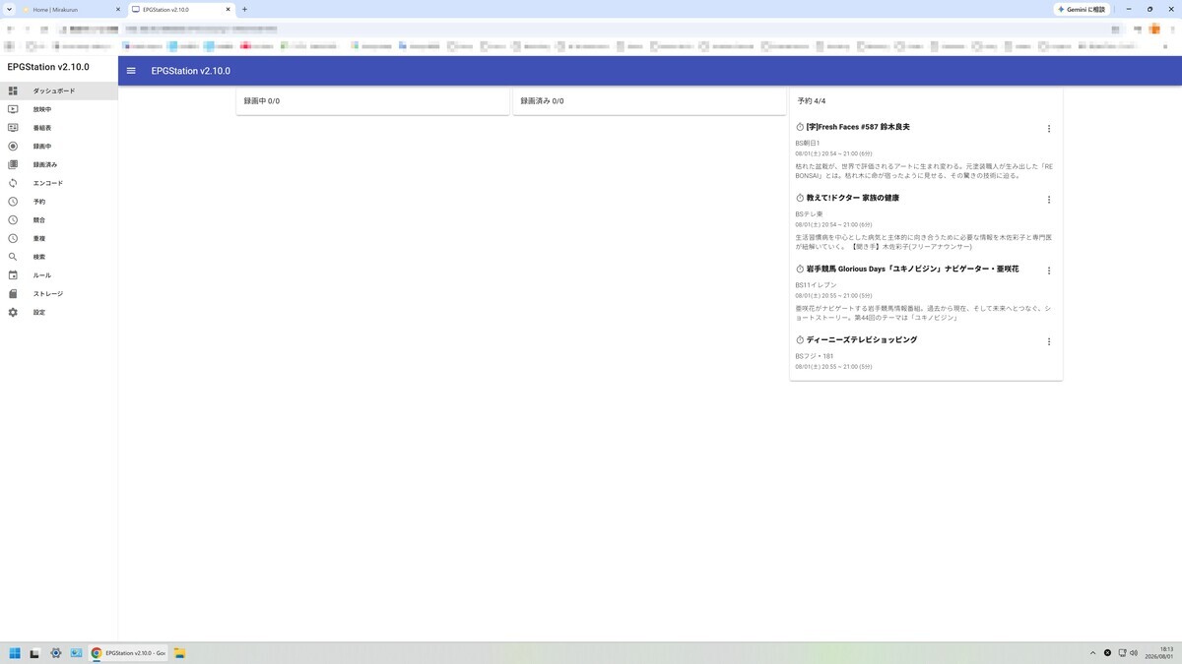
Task: Click the ユキノビジン description text
Action: (x=924, y=313)
